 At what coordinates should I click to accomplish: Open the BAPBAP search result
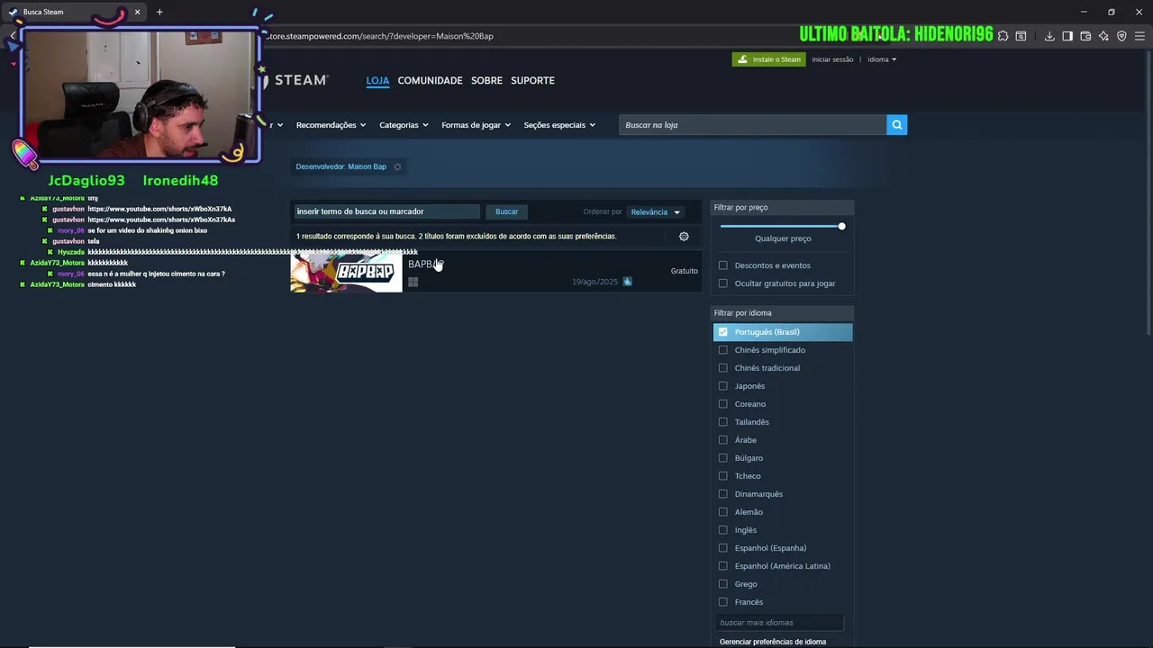(495, 272)
